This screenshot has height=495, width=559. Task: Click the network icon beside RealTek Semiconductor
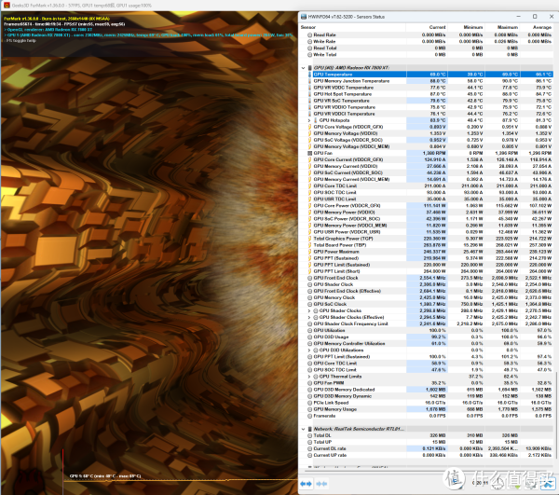(x=309, y=429)
